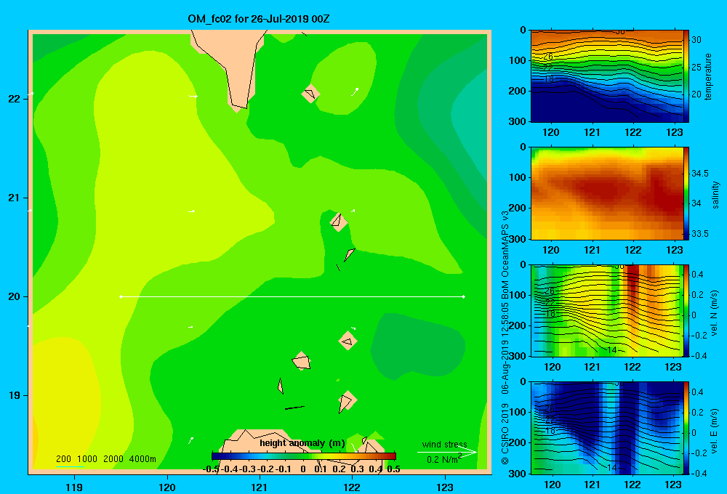Click the southern Taiwan landmass at map top

click(x=234, y=65)
